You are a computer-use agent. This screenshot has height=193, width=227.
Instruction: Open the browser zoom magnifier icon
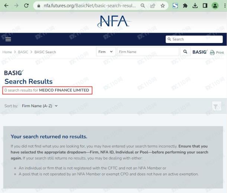coord(143,6)
